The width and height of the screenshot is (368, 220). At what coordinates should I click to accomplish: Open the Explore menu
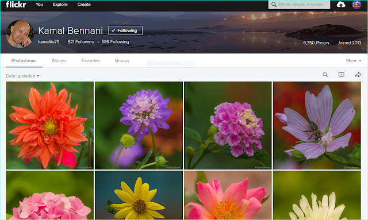(60, 5)
